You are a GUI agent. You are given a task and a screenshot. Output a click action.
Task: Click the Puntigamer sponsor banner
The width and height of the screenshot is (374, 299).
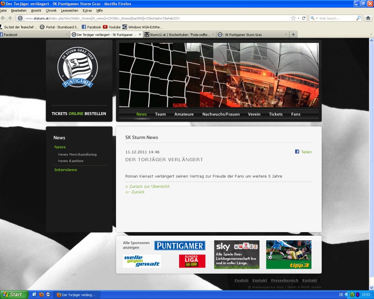coord(180,246)
